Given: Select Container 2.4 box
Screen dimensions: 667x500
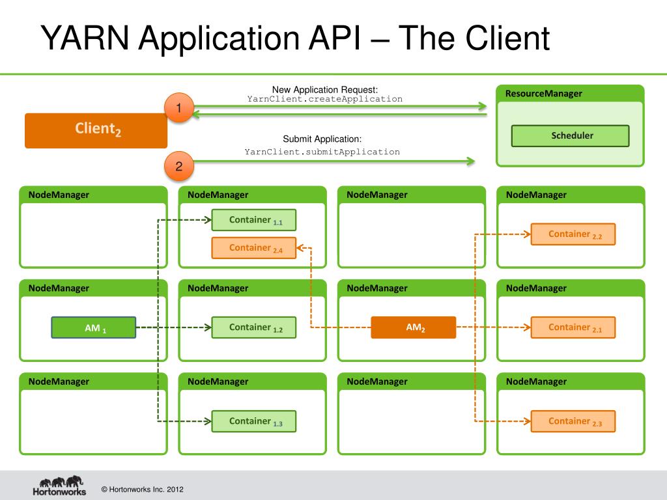Looking at the screenshot, I should click(x=254, y=248).
